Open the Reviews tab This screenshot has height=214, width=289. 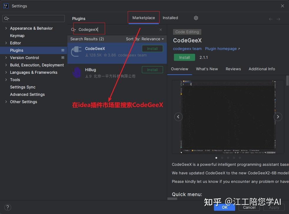pos(233,69)
